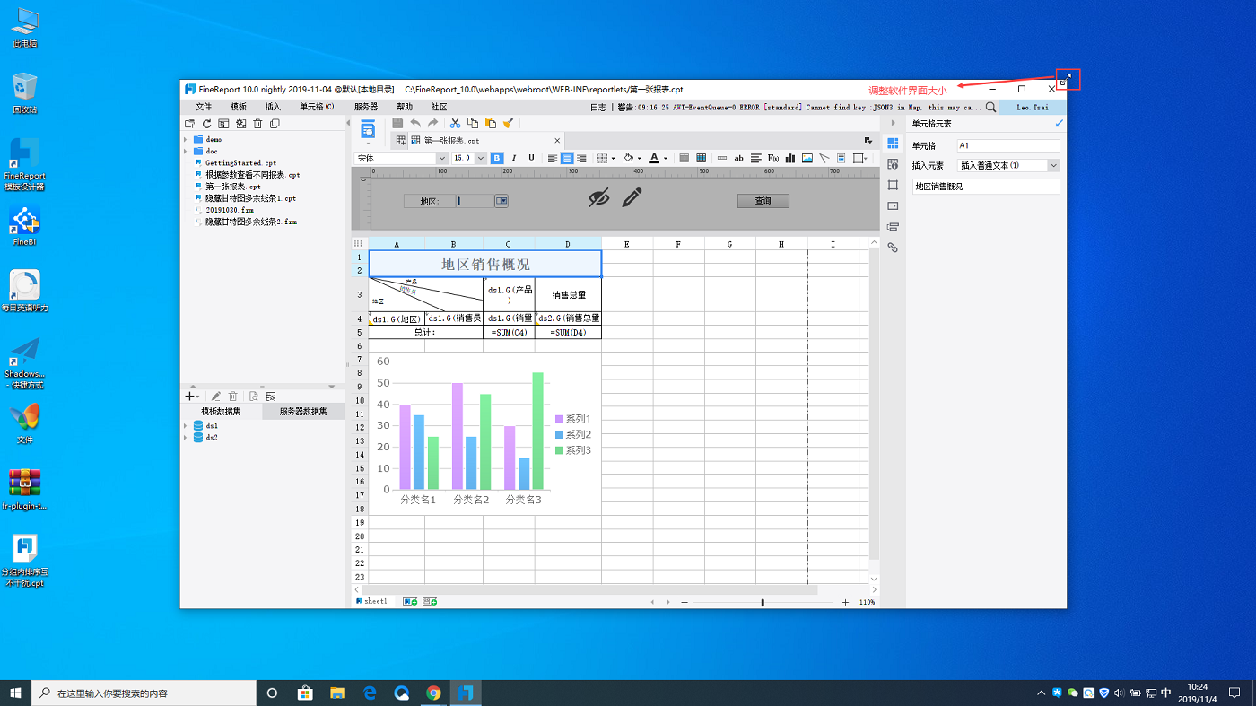Cut the selected cell content
The width and height of the screenshot is (1256, 706).
coord(455,123)
